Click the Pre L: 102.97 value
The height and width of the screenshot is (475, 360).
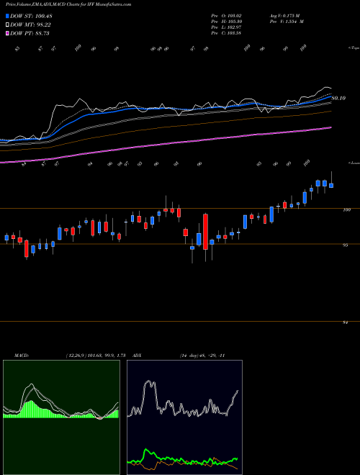[226, 27]
